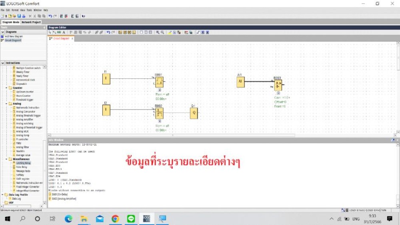Select the input block I1
This screenshot has height=225, width=400.
point(106,79)
